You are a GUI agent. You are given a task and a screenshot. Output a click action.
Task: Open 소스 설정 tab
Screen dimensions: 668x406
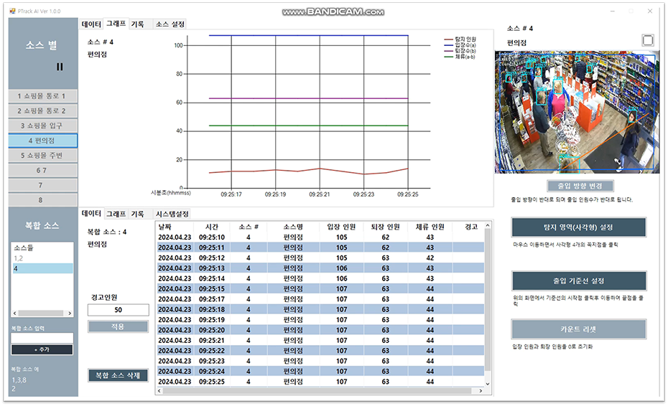click(170, 24)
